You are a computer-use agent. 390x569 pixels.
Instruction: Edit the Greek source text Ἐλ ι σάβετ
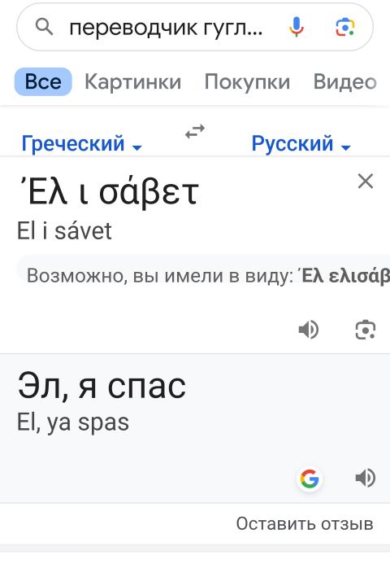click(108, 191)
